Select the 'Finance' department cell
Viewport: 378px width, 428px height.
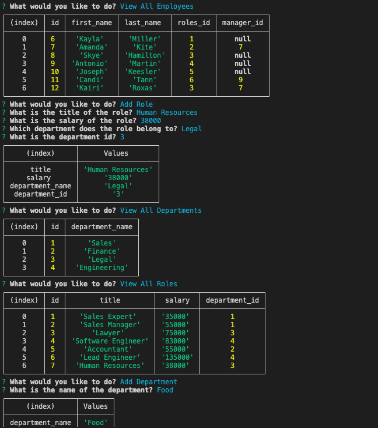101,251
